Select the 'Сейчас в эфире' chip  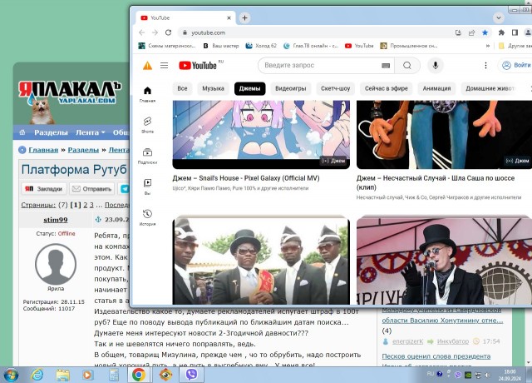click(386, 88)
